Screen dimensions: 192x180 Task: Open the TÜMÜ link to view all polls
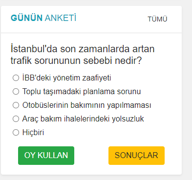[157, 19]
